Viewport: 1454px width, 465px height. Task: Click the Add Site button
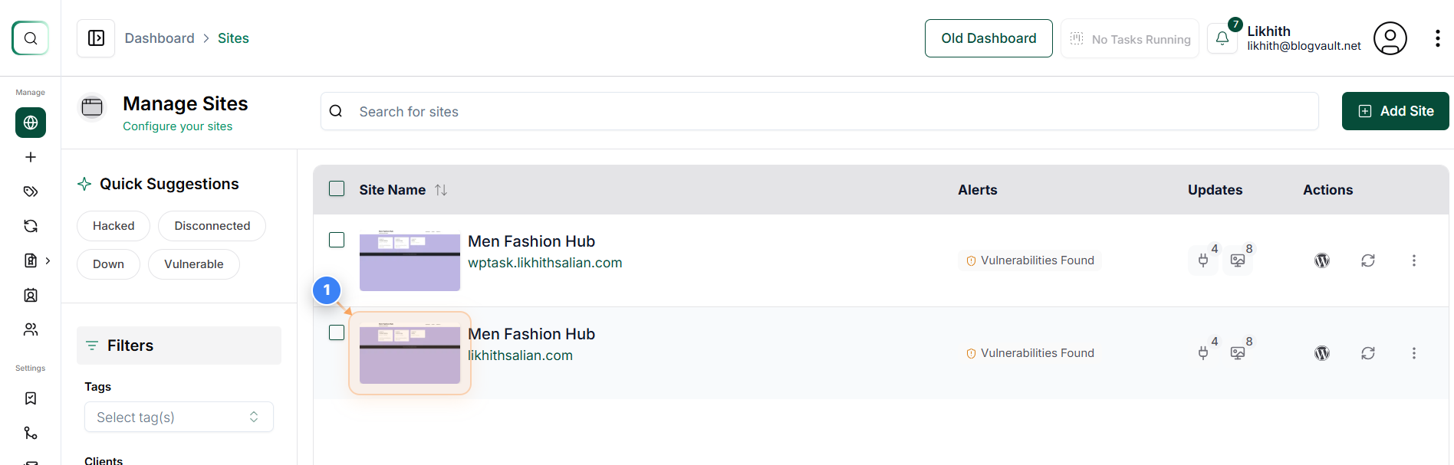click(x=1395, y=111)
